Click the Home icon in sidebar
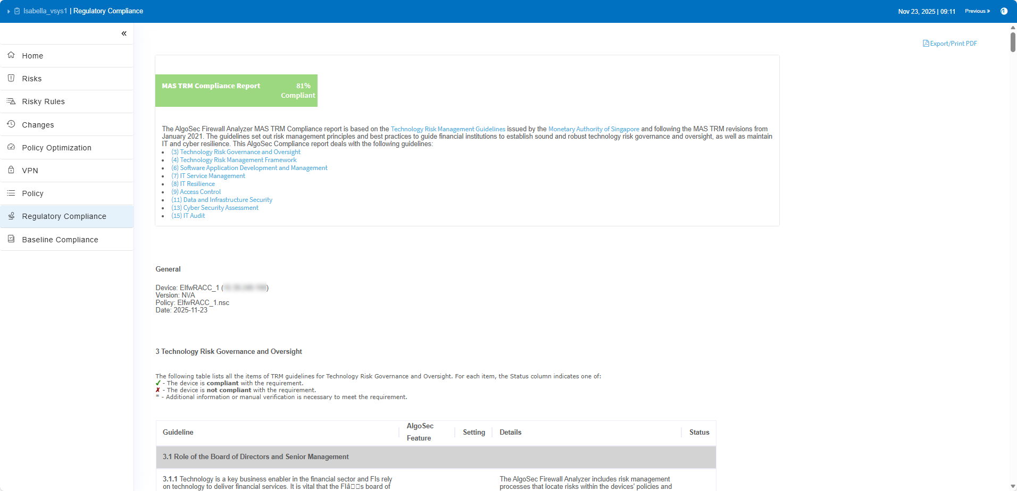This screenshot has height=491, width=1017. tap(11, 55)
